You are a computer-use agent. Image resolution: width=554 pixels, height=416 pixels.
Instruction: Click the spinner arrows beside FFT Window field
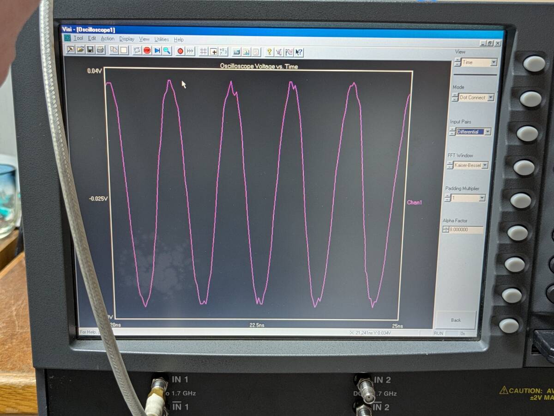(x=449, y=165)
